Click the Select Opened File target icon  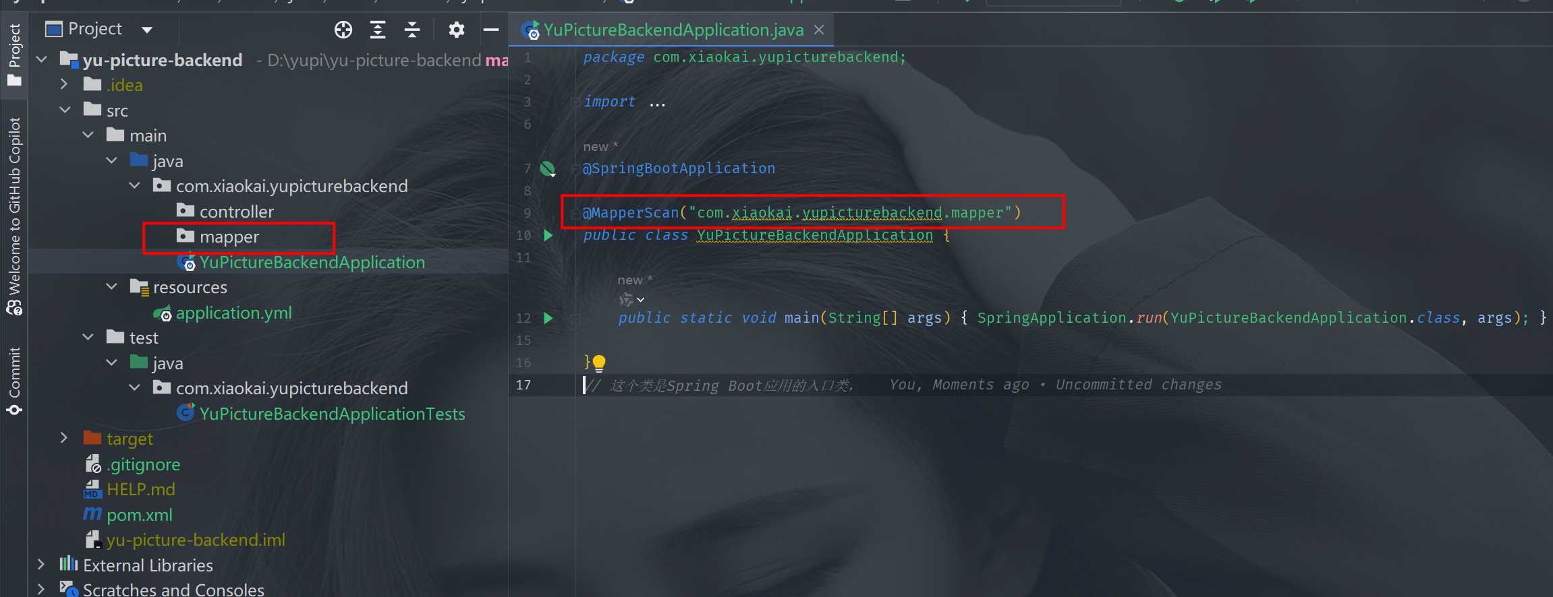[343, 30]
